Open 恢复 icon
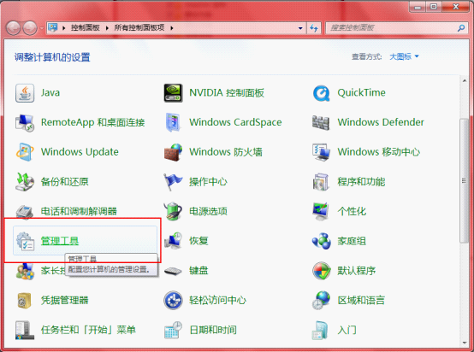 173,241
